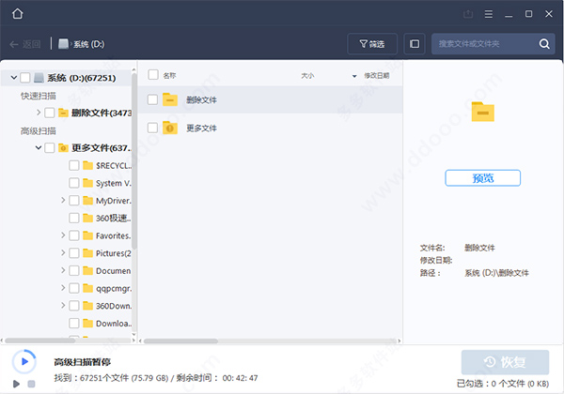Viewport: 564px width, 394px height.
Task: Select the Pictures folder icon
Action: [x=87, y=252]
